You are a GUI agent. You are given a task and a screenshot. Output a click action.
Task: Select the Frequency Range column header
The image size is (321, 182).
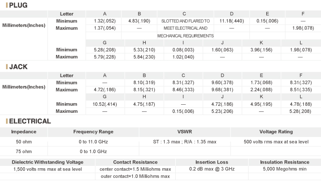pyautogui.click(x=93, y=132)
